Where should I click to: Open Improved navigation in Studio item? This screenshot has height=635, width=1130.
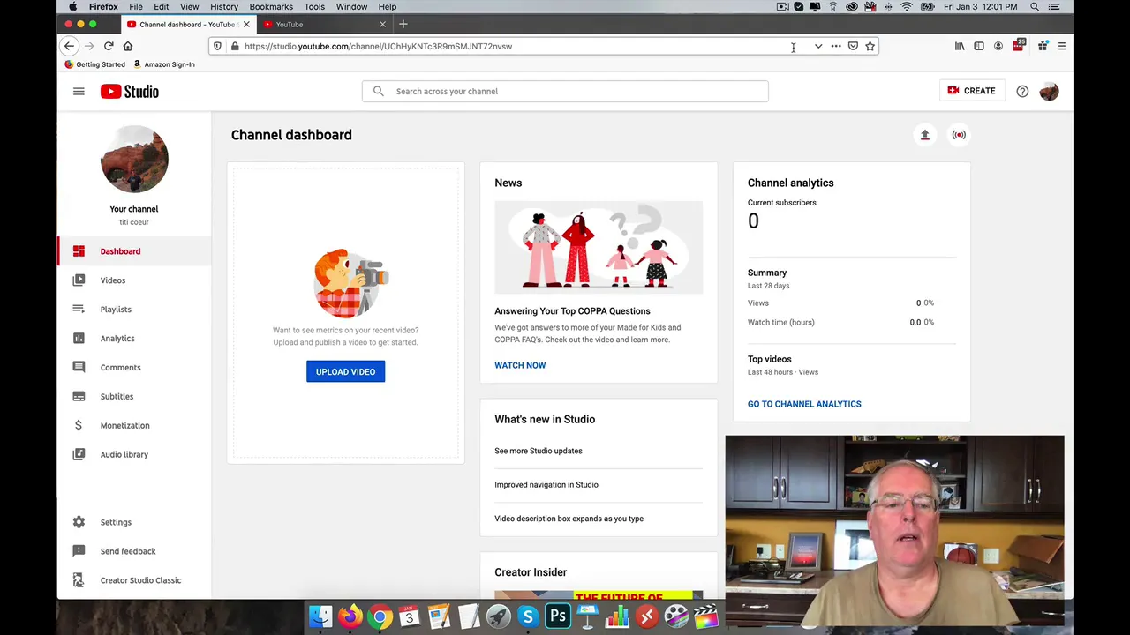pos(546,484)
